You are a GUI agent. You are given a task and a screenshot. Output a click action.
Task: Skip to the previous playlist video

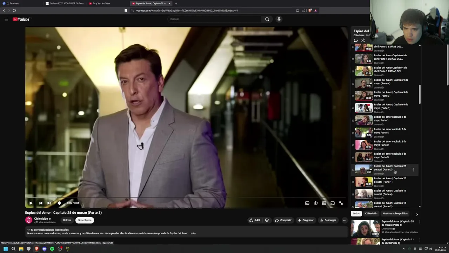tap(40, 203)
